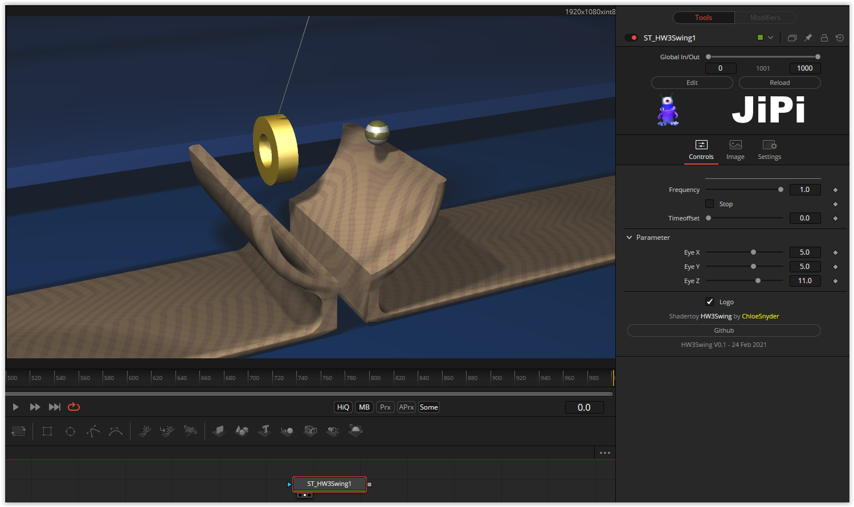Add a Text 3D node
Image resolution: width=854 pixels, height=507 pixels.
(264, 430)
